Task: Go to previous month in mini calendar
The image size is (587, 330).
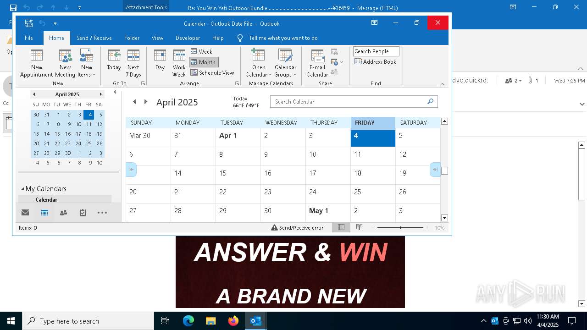Action: click(34, 94)
